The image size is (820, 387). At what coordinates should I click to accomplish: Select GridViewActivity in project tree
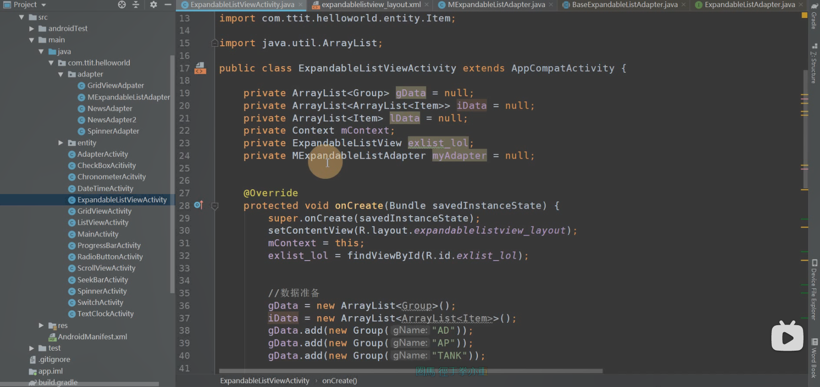[100, 211]
